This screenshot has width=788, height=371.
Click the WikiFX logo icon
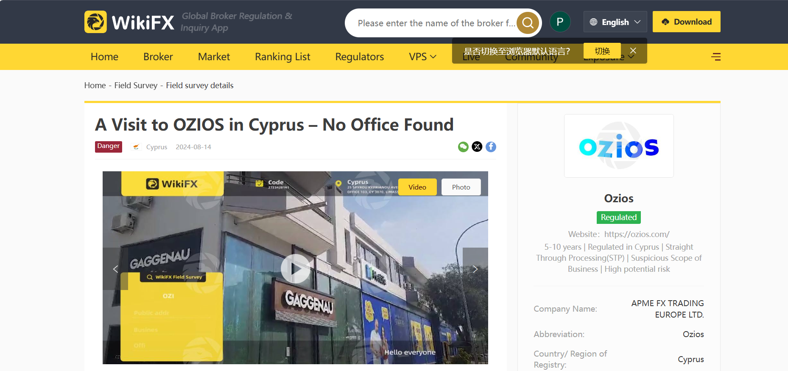click(x=95, y=22)
